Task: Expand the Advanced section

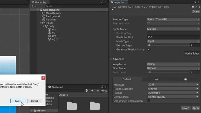Action: (x=111, y=59)
